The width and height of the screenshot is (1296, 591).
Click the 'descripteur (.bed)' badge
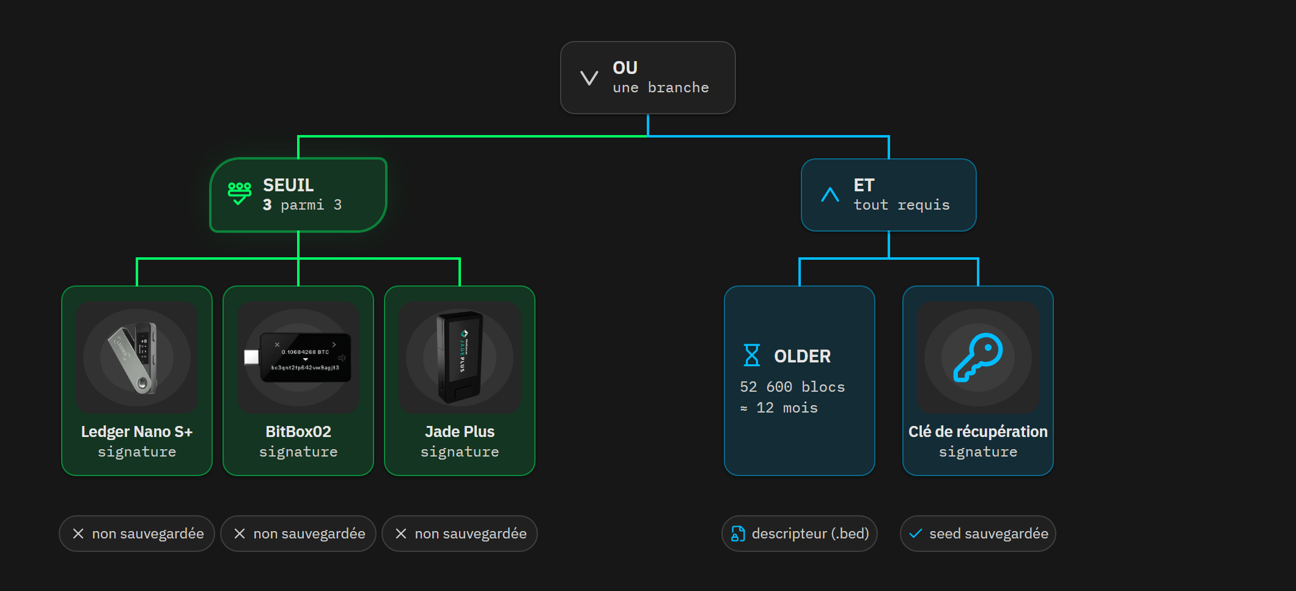pyautogui.click(x=800, y=534)
